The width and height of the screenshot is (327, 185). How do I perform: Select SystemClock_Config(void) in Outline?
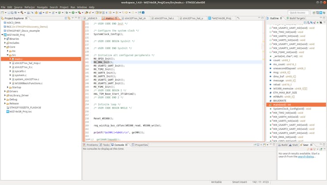pyautogui.click(x=292, y=109)
